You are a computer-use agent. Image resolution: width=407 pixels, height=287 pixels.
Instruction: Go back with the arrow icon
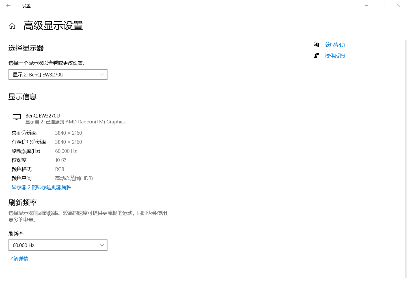[8, 6]
